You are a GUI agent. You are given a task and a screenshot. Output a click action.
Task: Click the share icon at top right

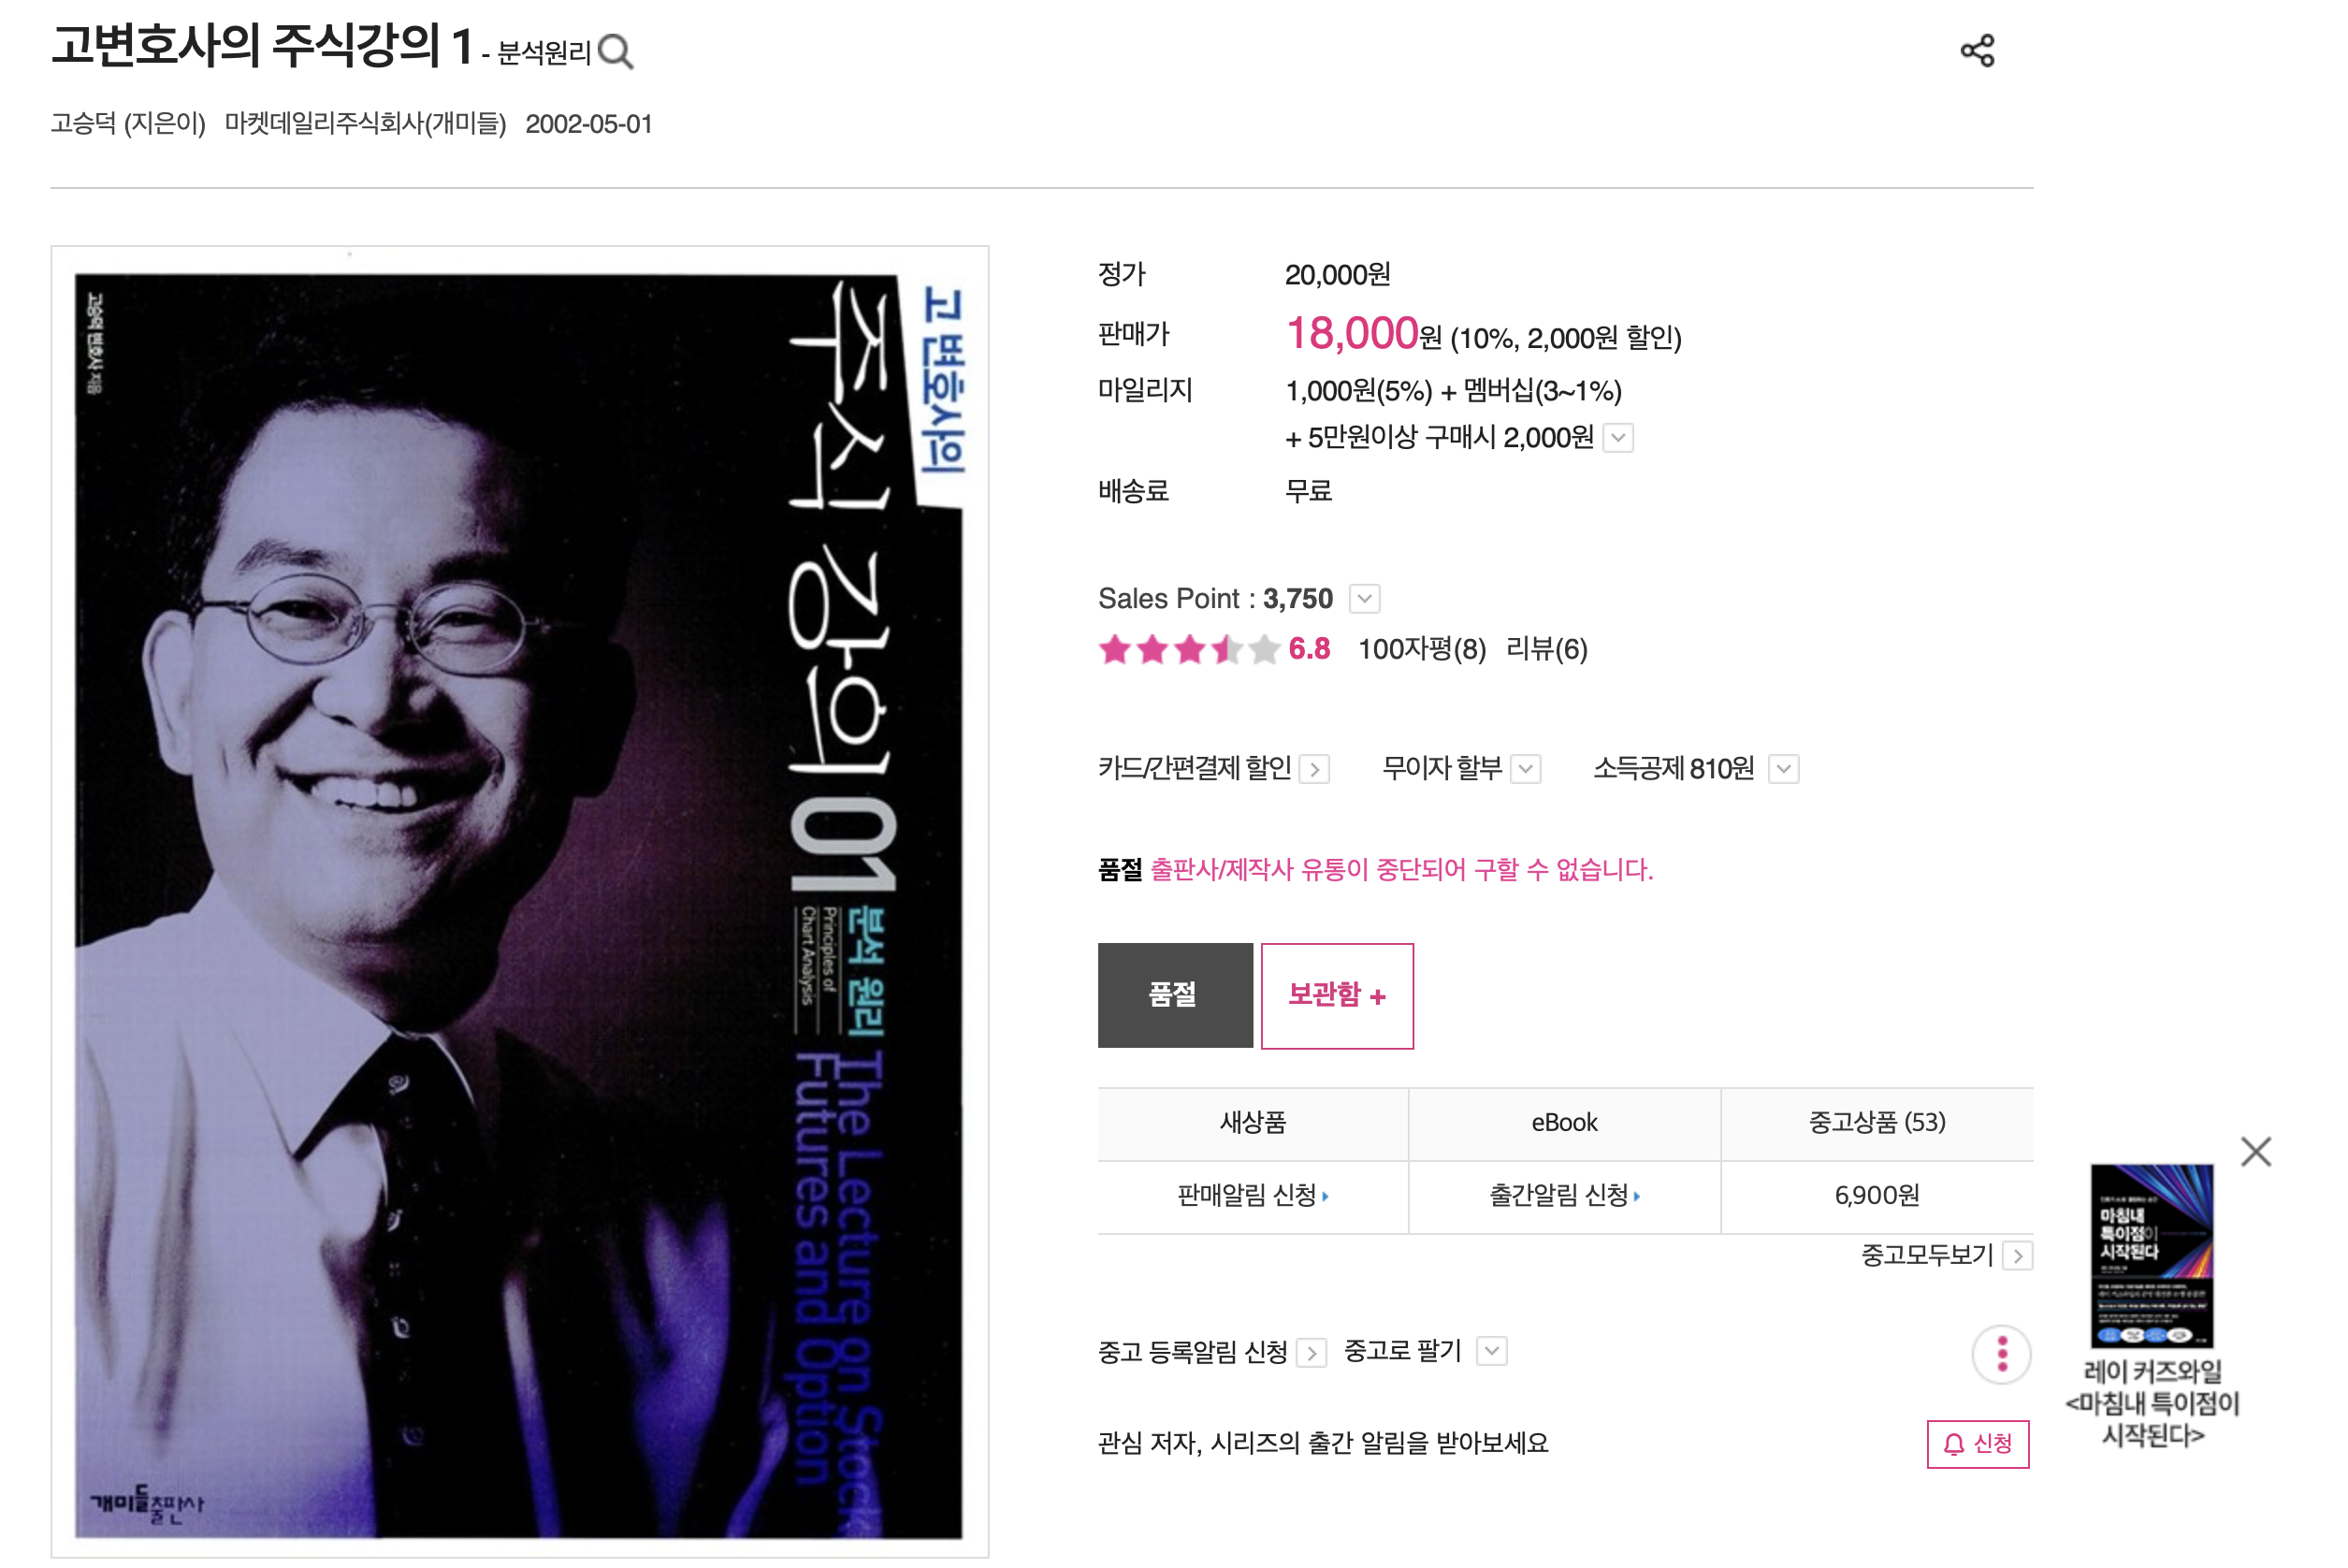[1977, 50]
